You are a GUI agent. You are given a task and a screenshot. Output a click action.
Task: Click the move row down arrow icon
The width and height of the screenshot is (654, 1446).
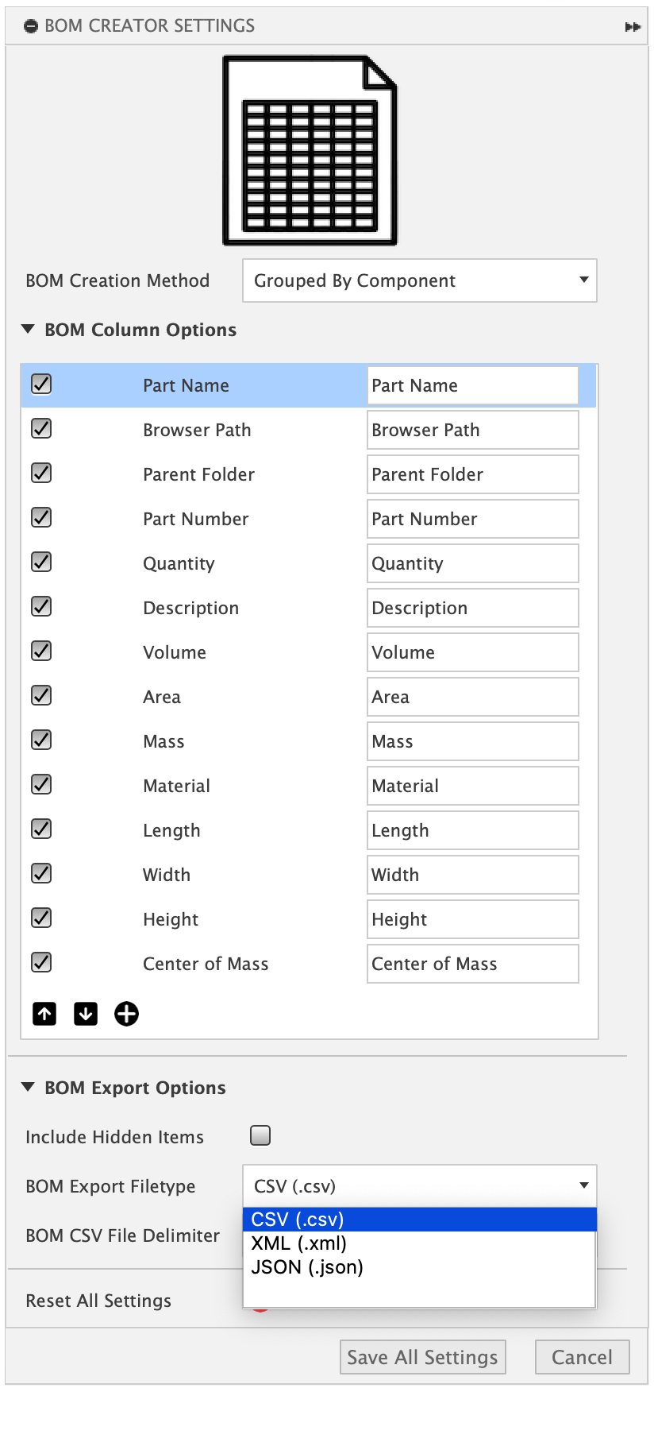(x=86, y=1014)
